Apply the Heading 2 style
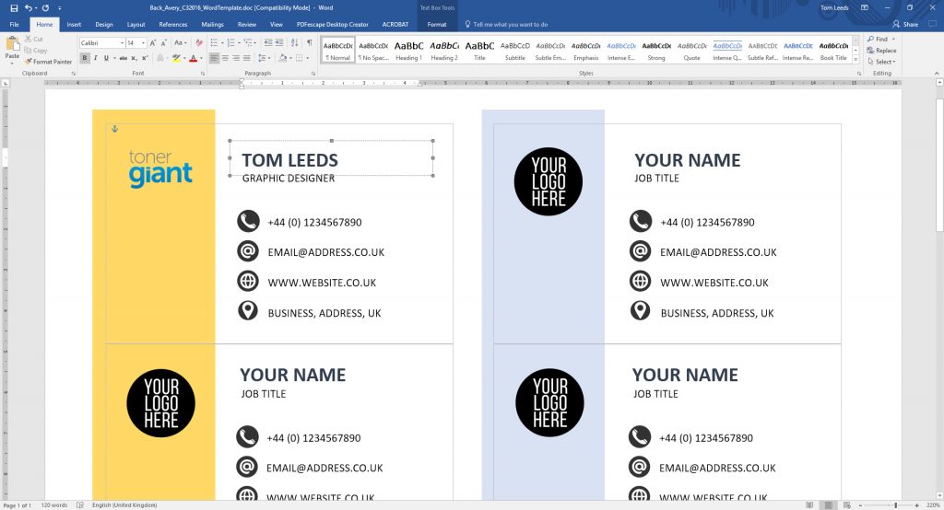The width and height of the screenshot is (944, 510). (x=444, y=50)
